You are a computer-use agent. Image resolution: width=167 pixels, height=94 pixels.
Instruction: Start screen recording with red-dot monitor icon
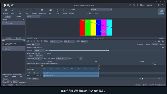[x=57, y=10]
